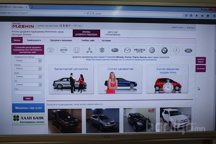Choose the Honda brand logo

pyautogui.click(x=77, y=50)
